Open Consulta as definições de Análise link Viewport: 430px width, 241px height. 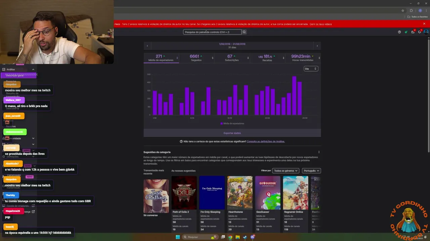(266, 142)
